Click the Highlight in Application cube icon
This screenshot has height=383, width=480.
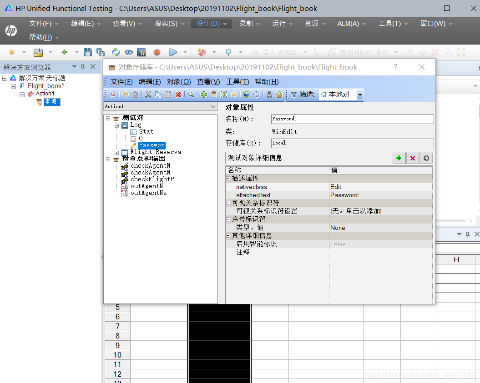247,95
